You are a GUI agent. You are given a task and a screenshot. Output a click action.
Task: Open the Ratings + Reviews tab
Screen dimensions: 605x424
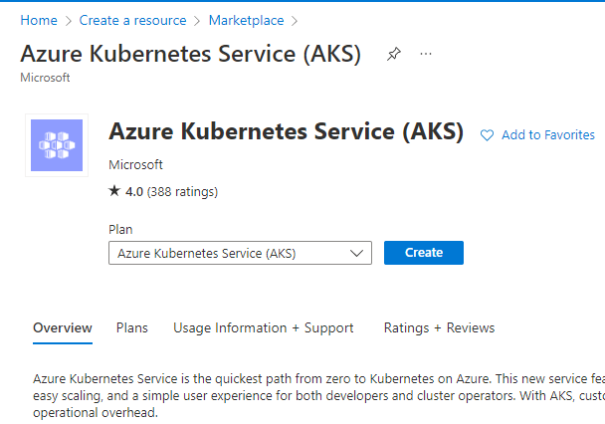439,327
